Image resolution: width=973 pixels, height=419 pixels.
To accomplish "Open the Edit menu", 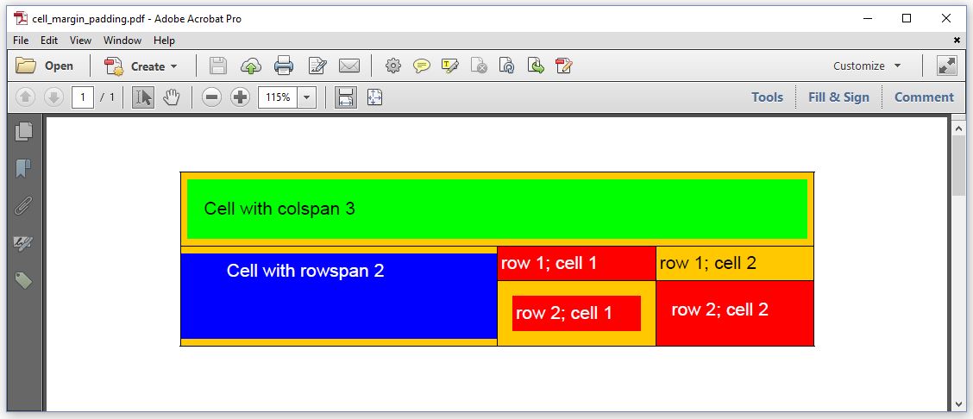I will tap(49, 41).
